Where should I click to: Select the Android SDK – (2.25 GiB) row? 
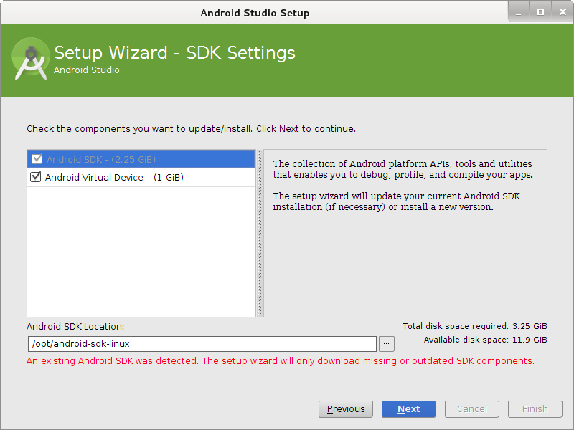[141, 159]
